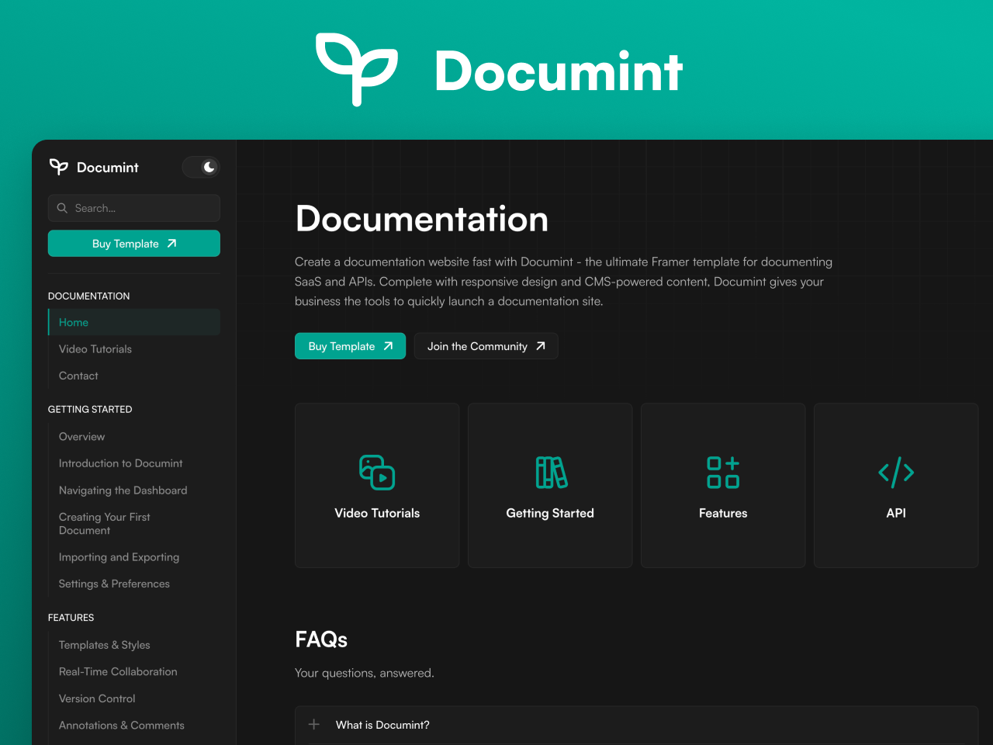Click the main Buy Template button
The height and width of the screenshot is (745, 993).
point(350,346)
